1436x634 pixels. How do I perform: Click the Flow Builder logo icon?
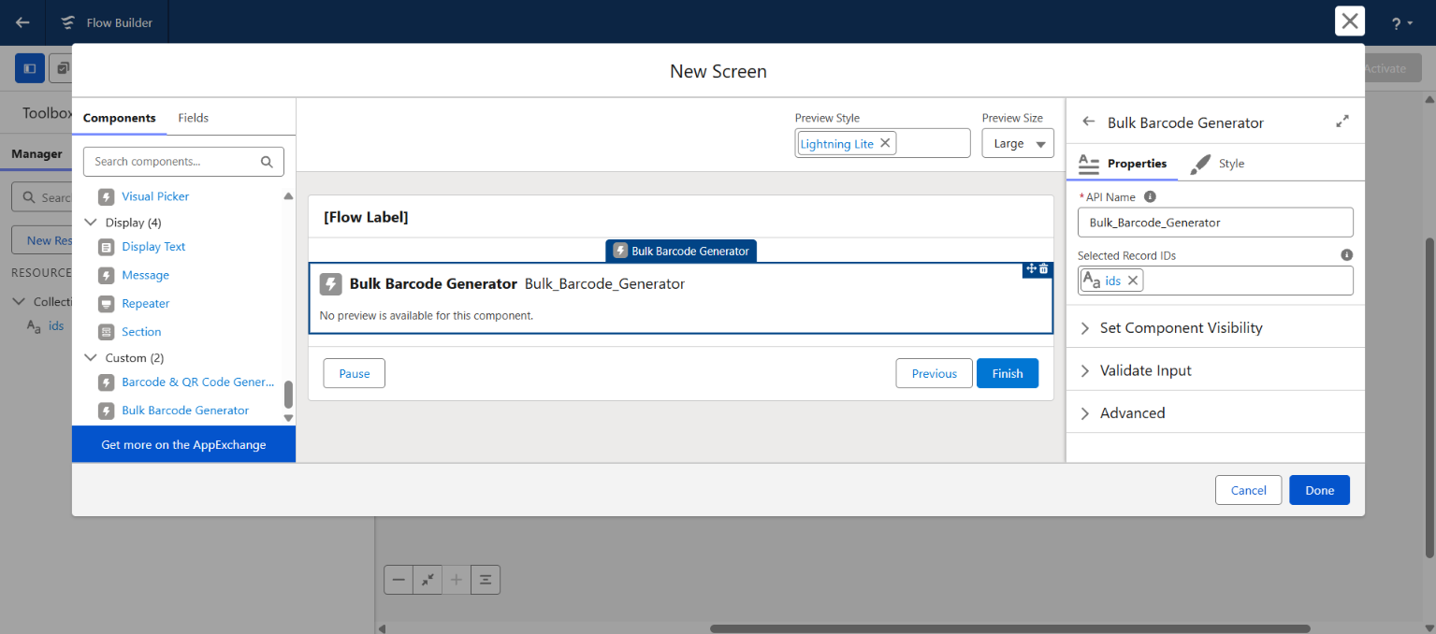(x=67, y=22)
